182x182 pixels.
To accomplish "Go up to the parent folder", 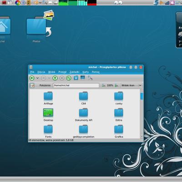I will pos(55,78).
